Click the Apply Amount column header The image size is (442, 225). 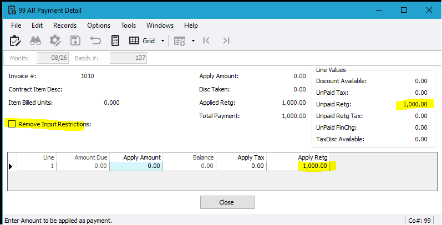[136, 157]
